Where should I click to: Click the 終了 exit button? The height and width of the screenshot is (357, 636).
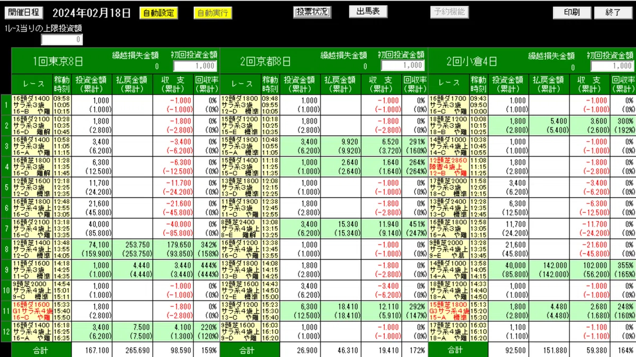[613, 12]
